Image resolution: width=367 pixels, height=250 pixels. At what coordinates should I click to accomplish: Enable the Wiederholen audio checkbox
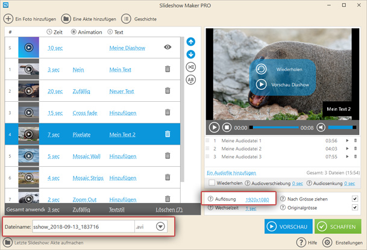tap(212, 183)
